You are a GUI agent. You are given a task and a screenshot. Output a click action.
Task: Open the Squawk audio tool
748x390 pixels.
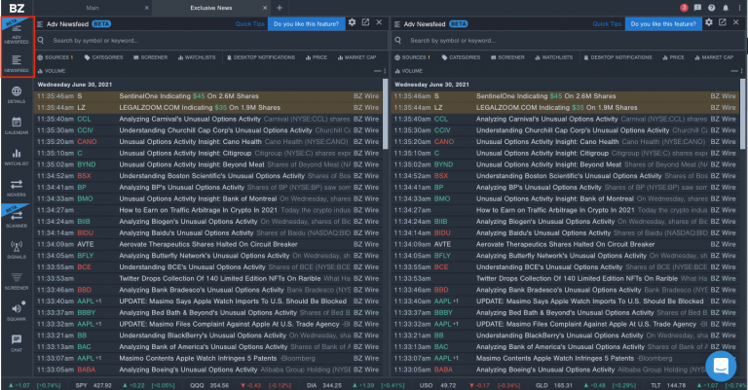tap(17, 312)
